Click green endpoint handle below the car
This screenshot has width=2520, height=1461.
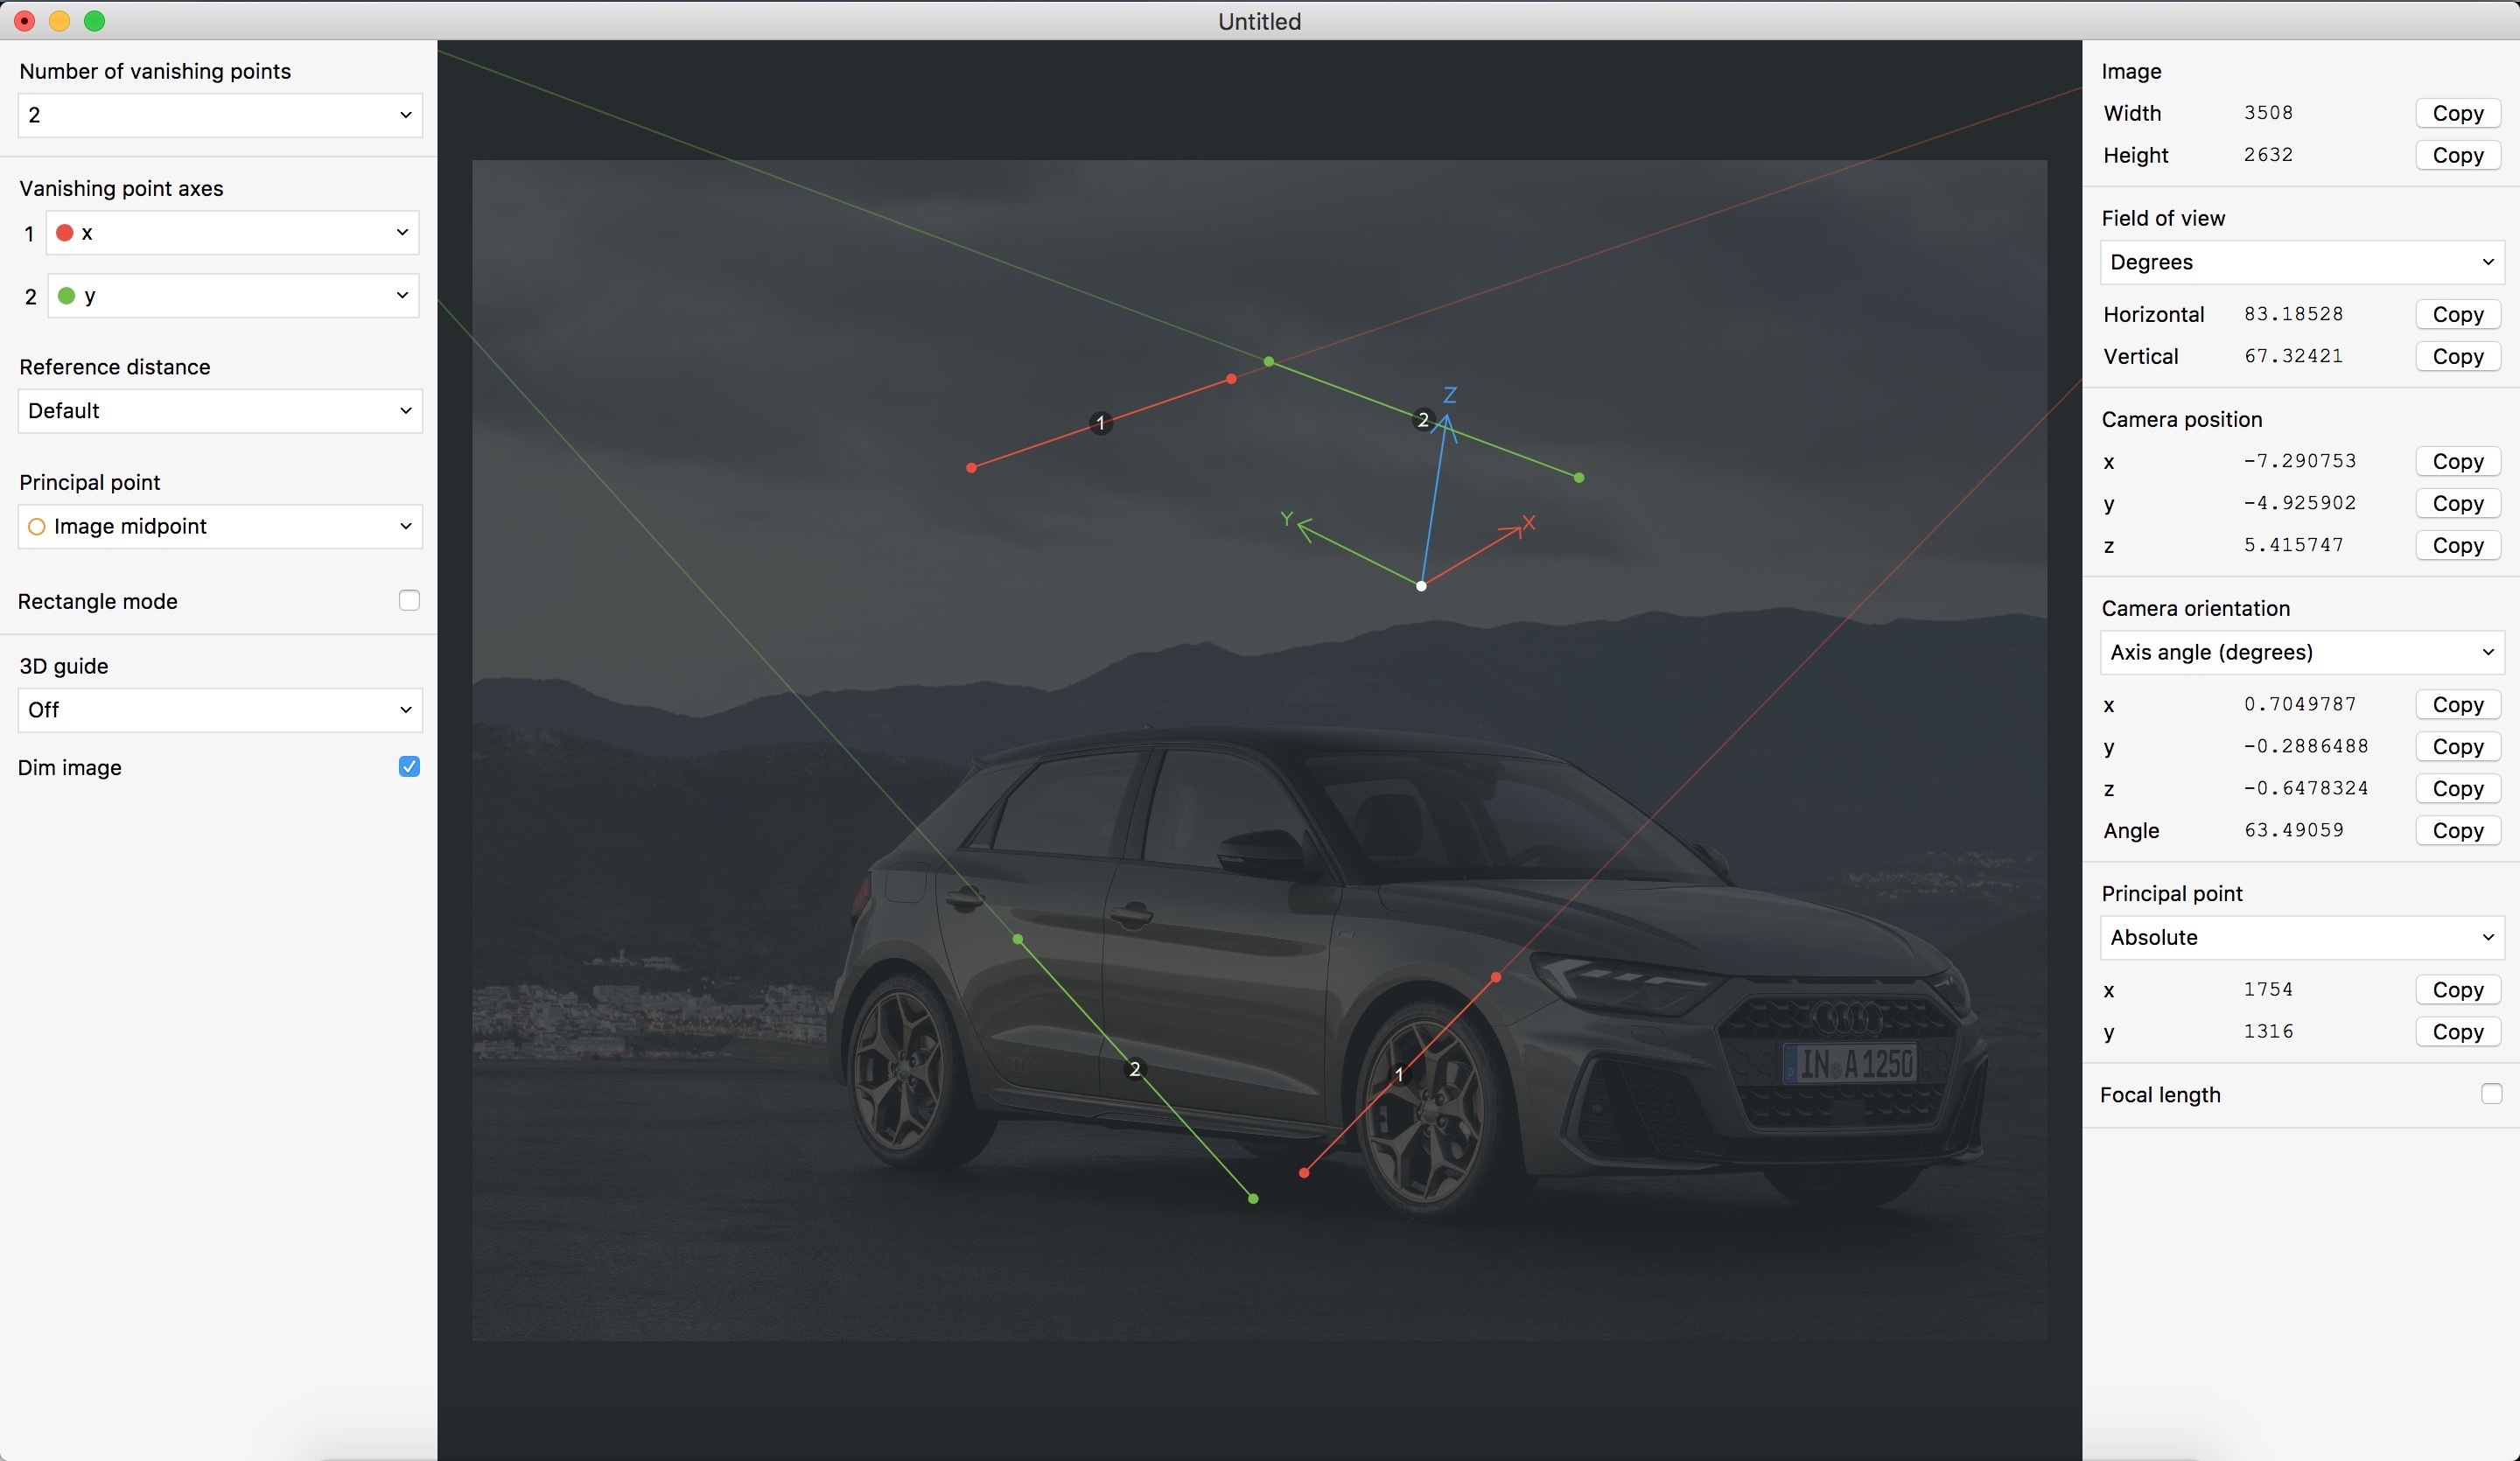[1253, 1198]
